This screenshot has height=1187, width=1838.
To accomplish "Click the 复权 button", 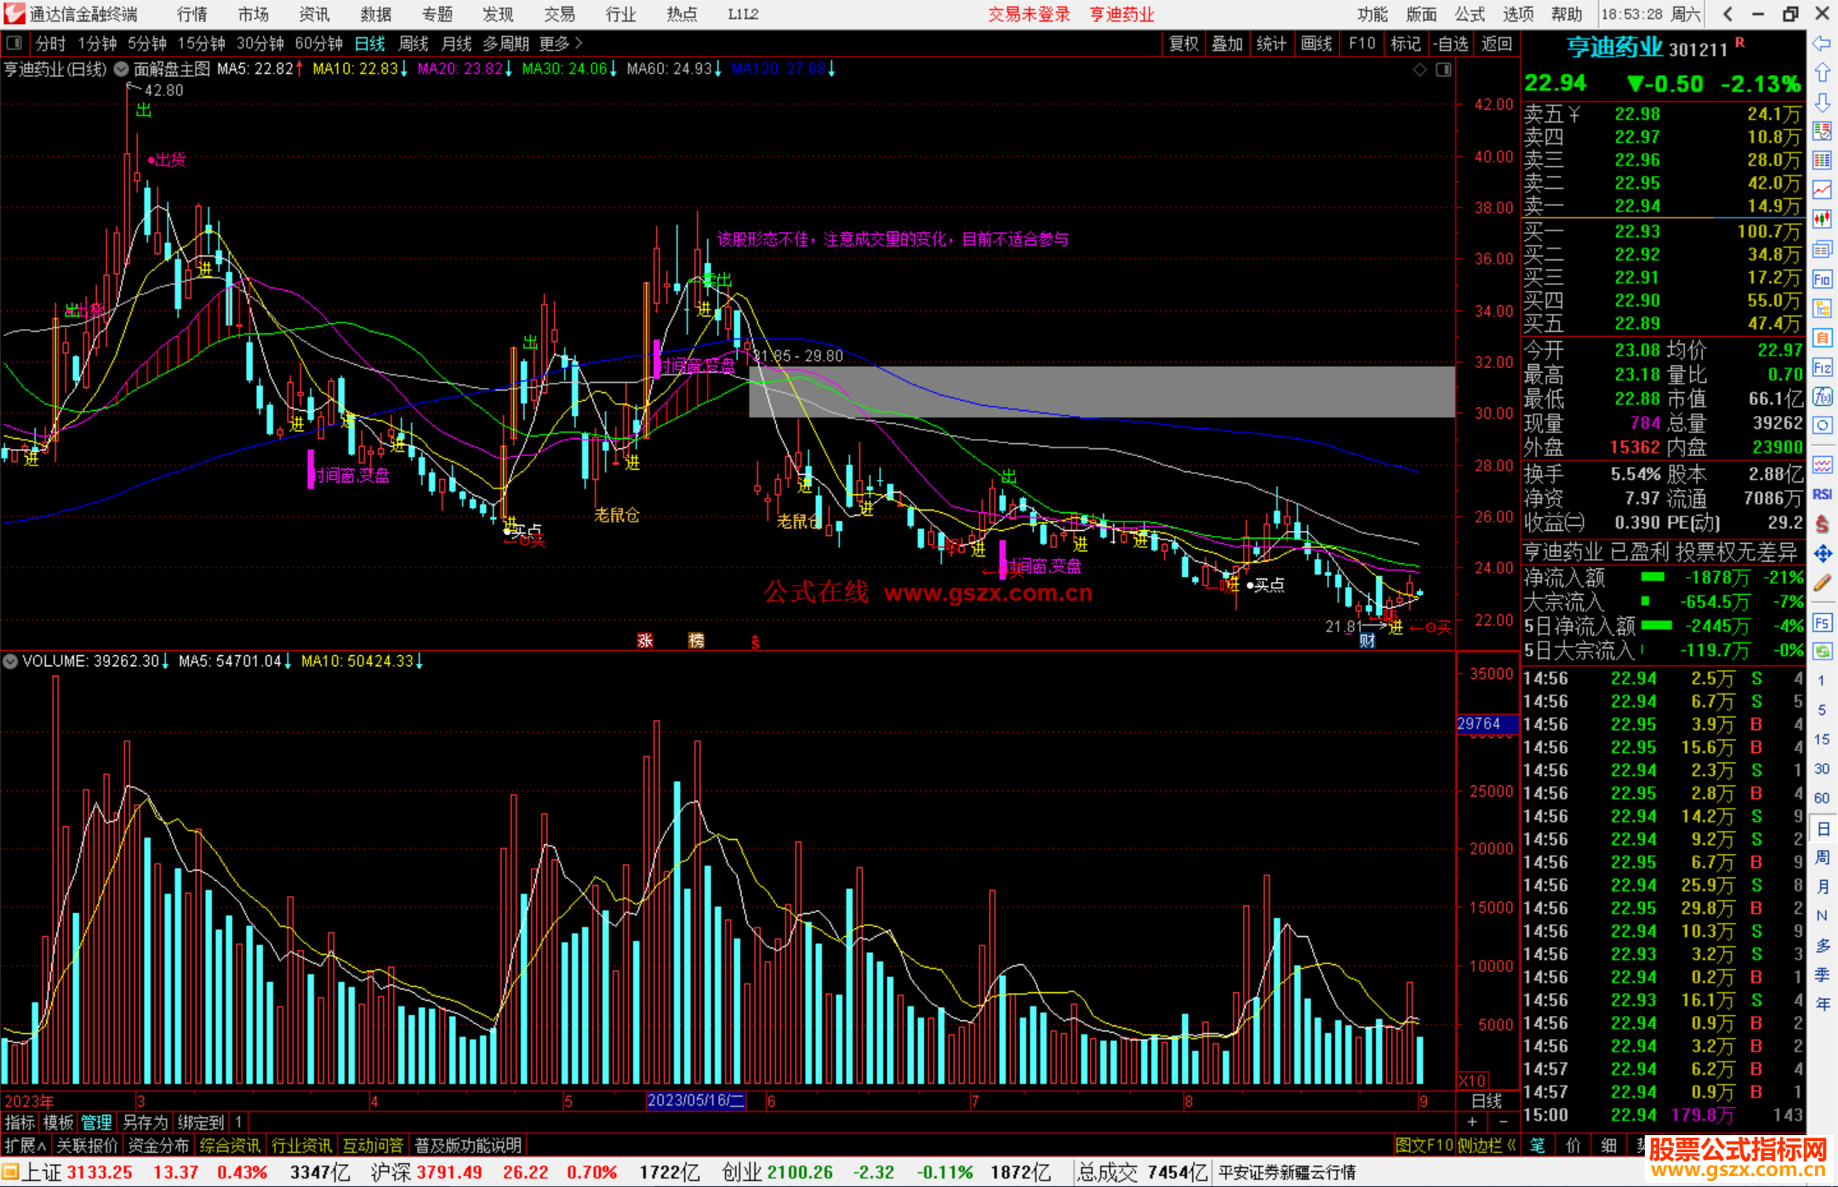I will point(1184,43).
